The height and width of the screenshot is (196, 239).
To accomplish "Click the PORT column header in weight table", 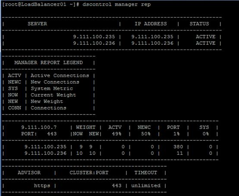I will click(173, 127).
